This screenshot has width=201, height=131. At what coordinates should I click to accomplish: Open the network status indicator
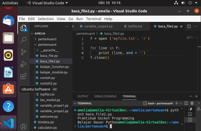[x=176, y=3]
